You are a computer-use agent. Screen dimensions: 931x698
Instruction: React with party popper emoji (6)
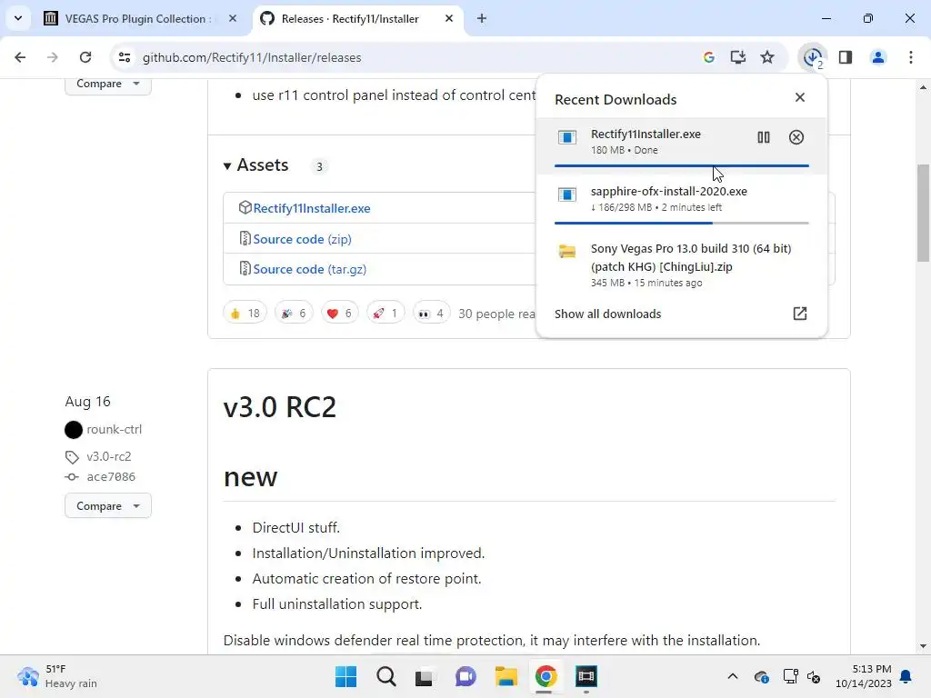(294, 313)
